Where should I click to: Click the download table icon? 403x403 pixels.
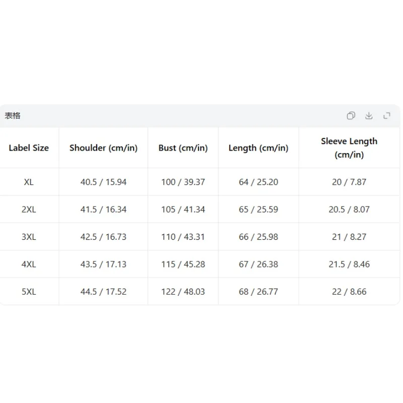pyautogui.click(x=369, y=116)
